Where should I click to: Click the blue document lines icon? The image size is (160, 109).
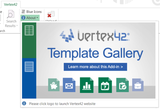point(29,67)
